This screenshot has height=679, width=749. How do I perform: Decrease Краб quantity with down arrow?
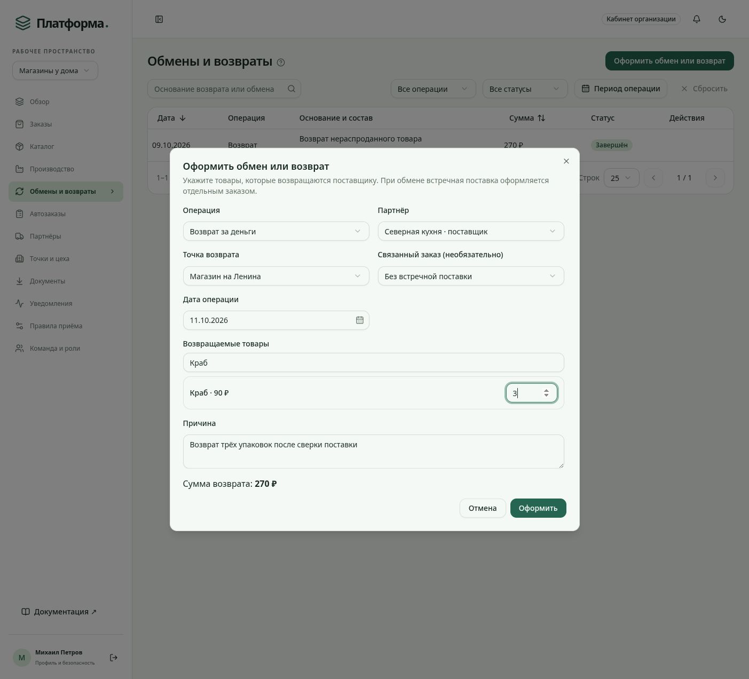pyautogui.click(x=546, y=396)
